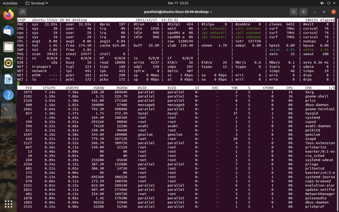
Task: Open the Help icon in dock
Action: [8, 95]
